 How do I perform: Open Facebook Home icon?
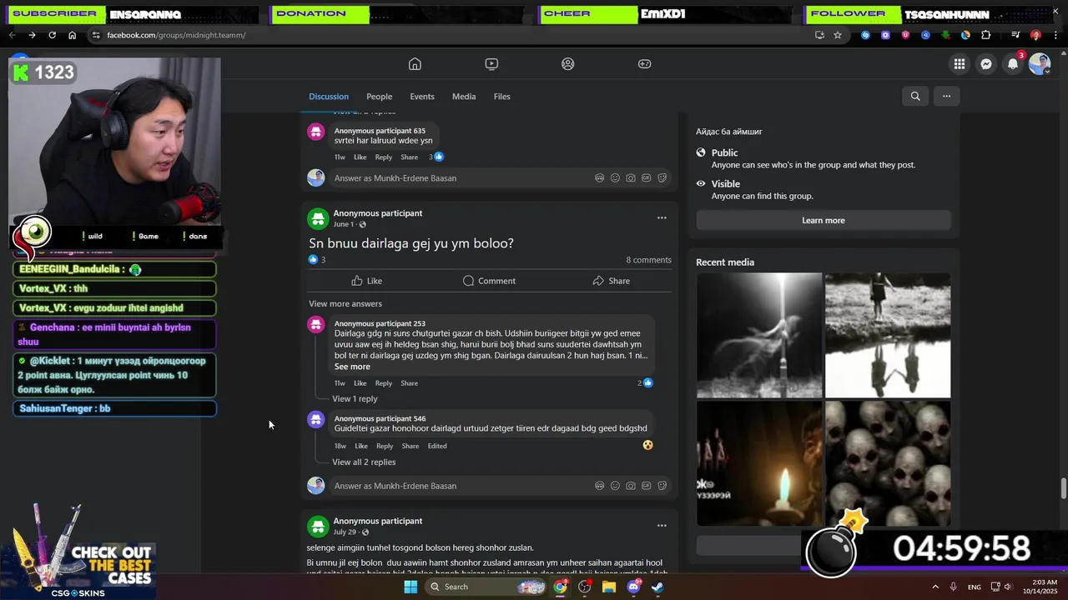415,64
